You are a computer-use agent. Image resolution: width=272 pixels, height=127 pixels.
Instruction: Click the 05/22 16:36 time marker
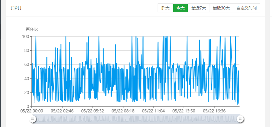point(214,111)
